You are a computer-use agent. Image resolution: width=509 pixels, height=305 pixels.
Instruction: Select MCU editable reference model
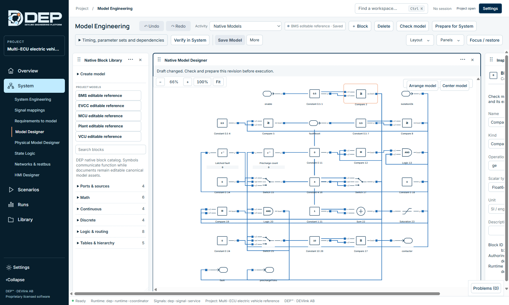click(x=108, y=116)
